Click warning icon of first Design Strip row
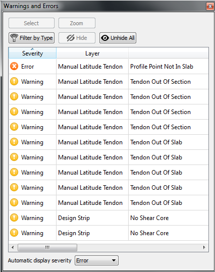The width and height of the screenshot is (215, 272). point(14,217)
